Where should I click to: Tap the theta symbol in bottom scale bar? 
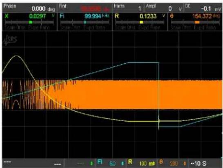[x=161, y=162]
